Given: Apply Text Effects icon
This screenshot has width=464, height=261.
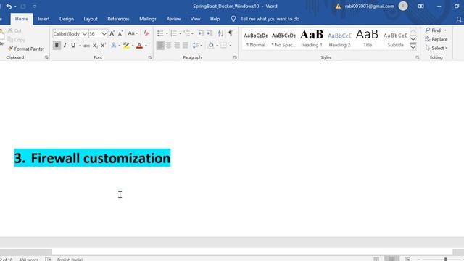Looking at the screenshot, I should [114, 45].
